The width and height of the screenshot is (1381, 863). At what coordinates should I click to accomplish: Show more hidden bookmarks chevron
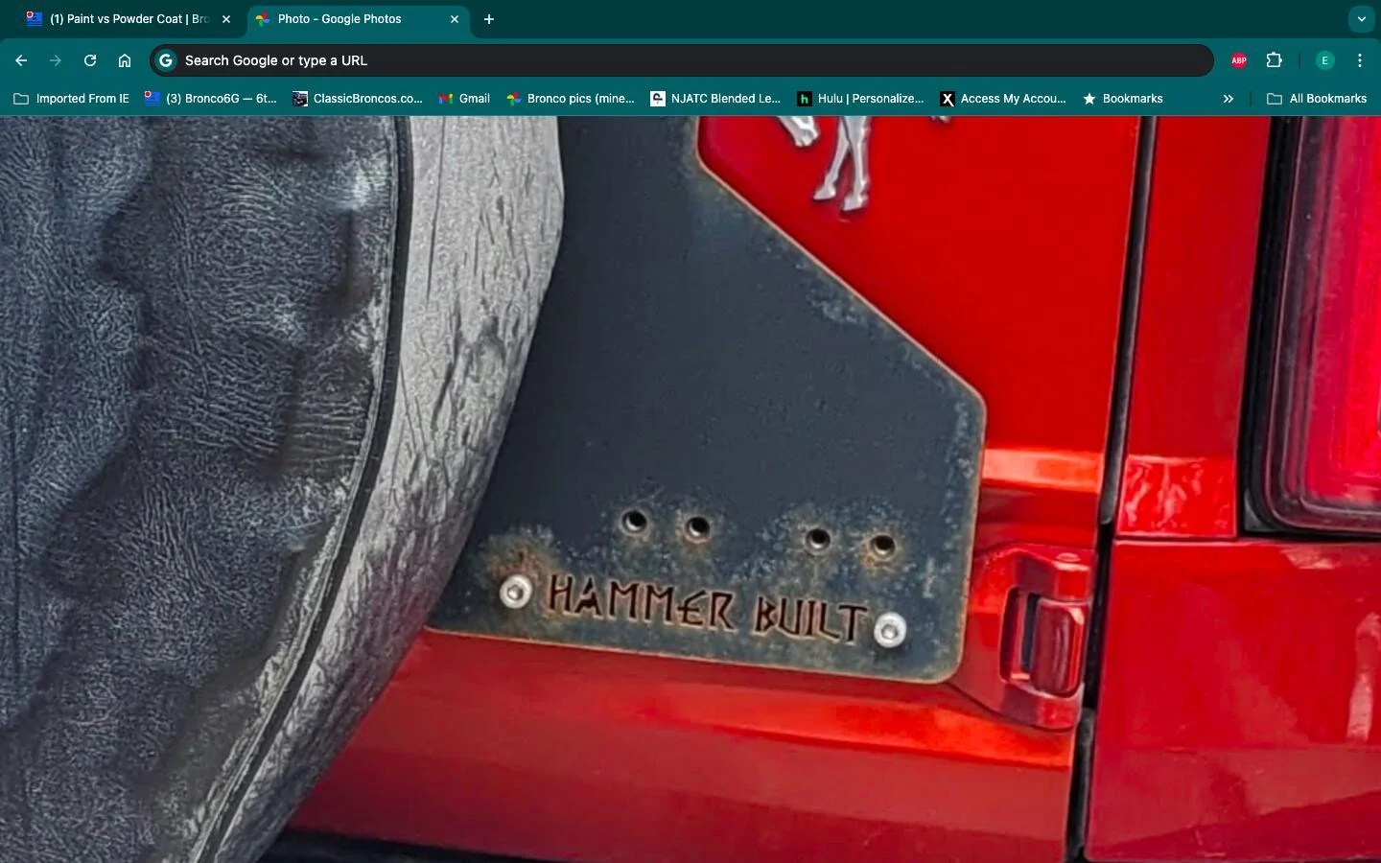[1229, 99]
